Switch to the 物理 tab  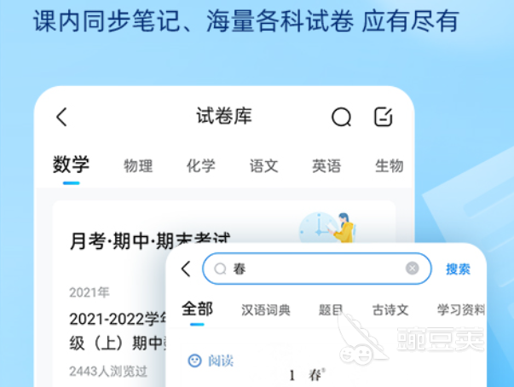click(138, 166)
